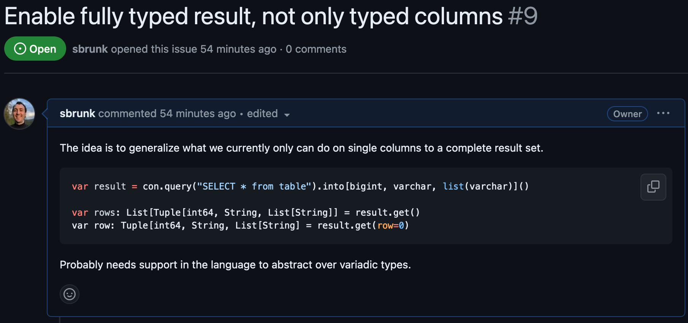Click the sentence about variadic types
The height and width of the screenshot is (323, 688).
(x=235, y=265)
